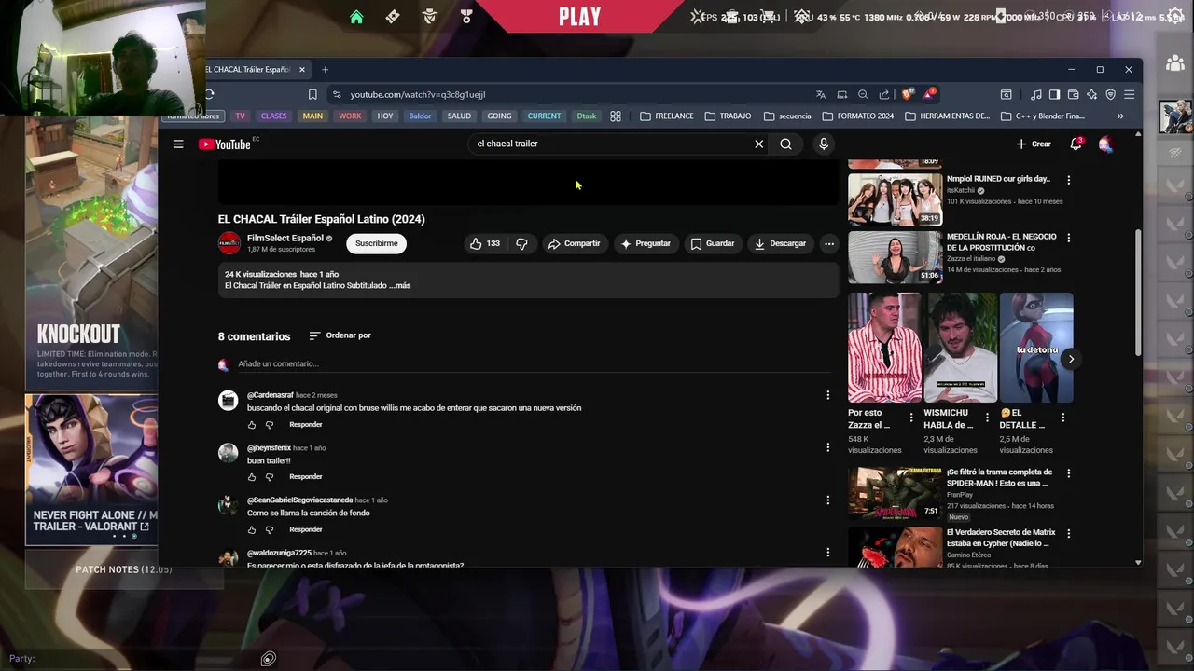Open options for @jheynsfenix comment
Screen dimensions: 1194x671
click(827, 447)
